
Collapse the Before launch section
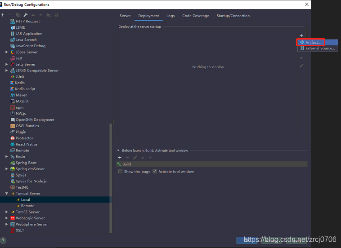118,150
